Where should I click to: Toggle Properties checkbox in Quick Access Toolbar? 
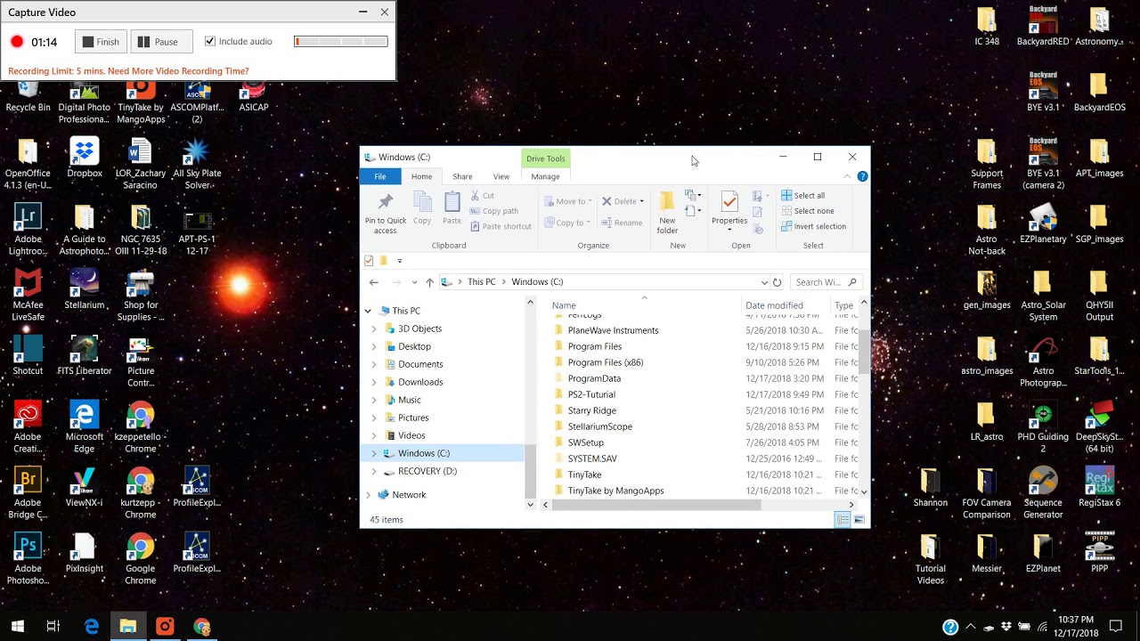point(369,261)
